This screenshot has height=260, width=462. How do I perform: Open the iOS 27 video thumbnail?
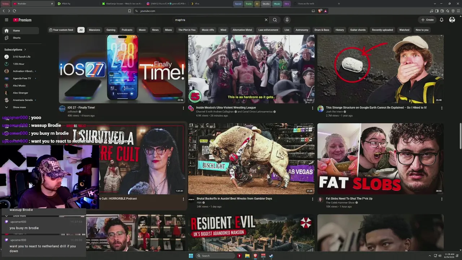pos(122,69)
